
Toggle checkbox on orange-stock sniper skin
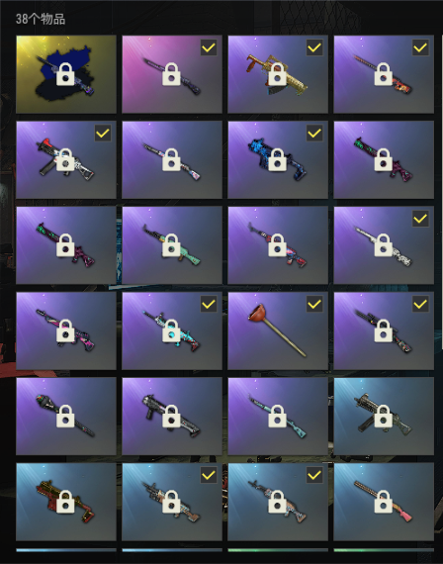pos(420,47)
